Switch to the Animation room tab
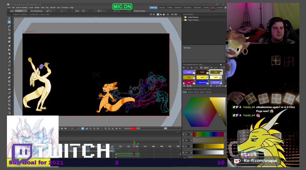 coord(187,7)
